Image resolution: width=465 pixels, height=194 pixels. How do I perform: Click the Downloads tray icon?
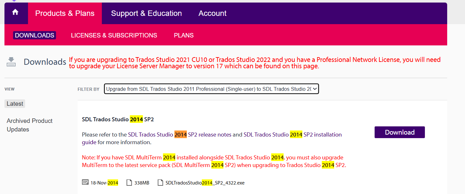11,62
